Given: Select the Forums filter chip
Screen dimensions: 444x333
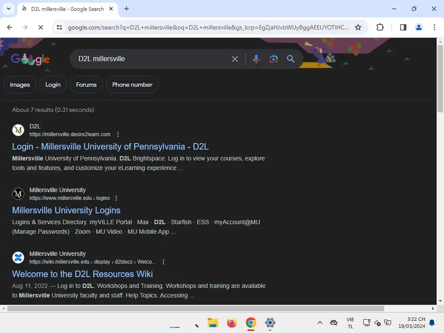Looking at the screenshot, I should pos(86,85).
